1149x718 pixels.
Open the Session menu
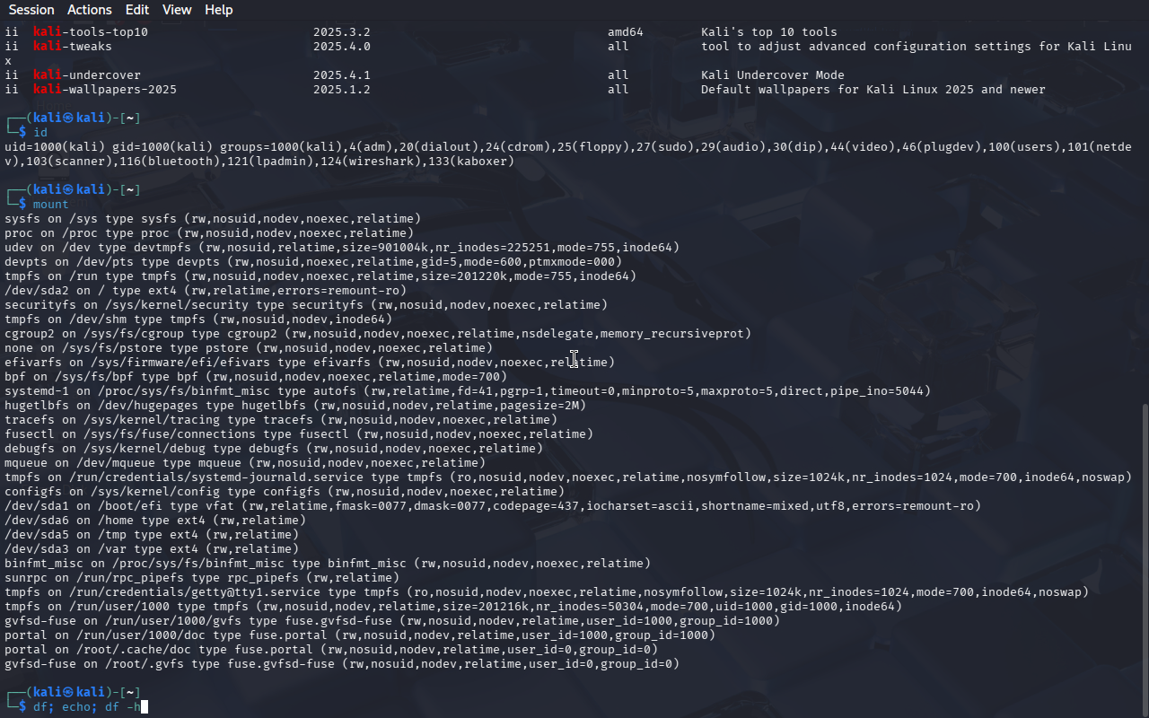(31, 10)
